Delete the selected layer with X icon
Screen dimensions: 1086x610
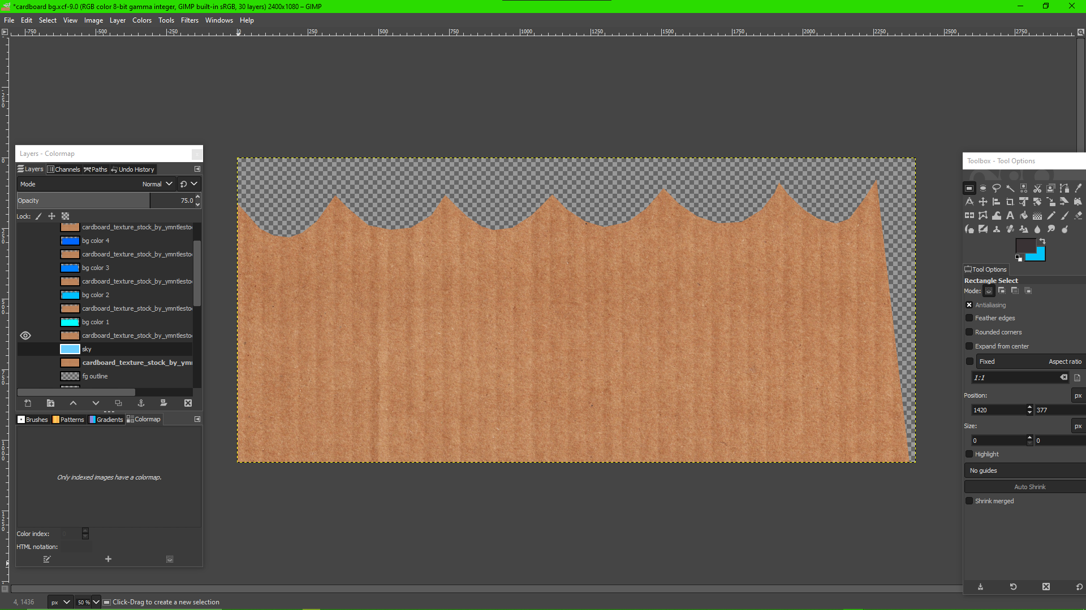(188, 403)
